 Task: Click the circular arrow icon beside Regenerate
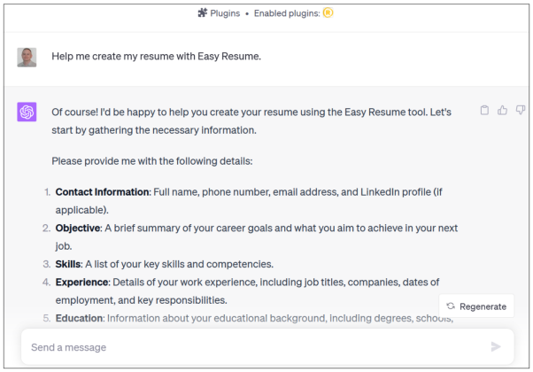click(451, 306)
